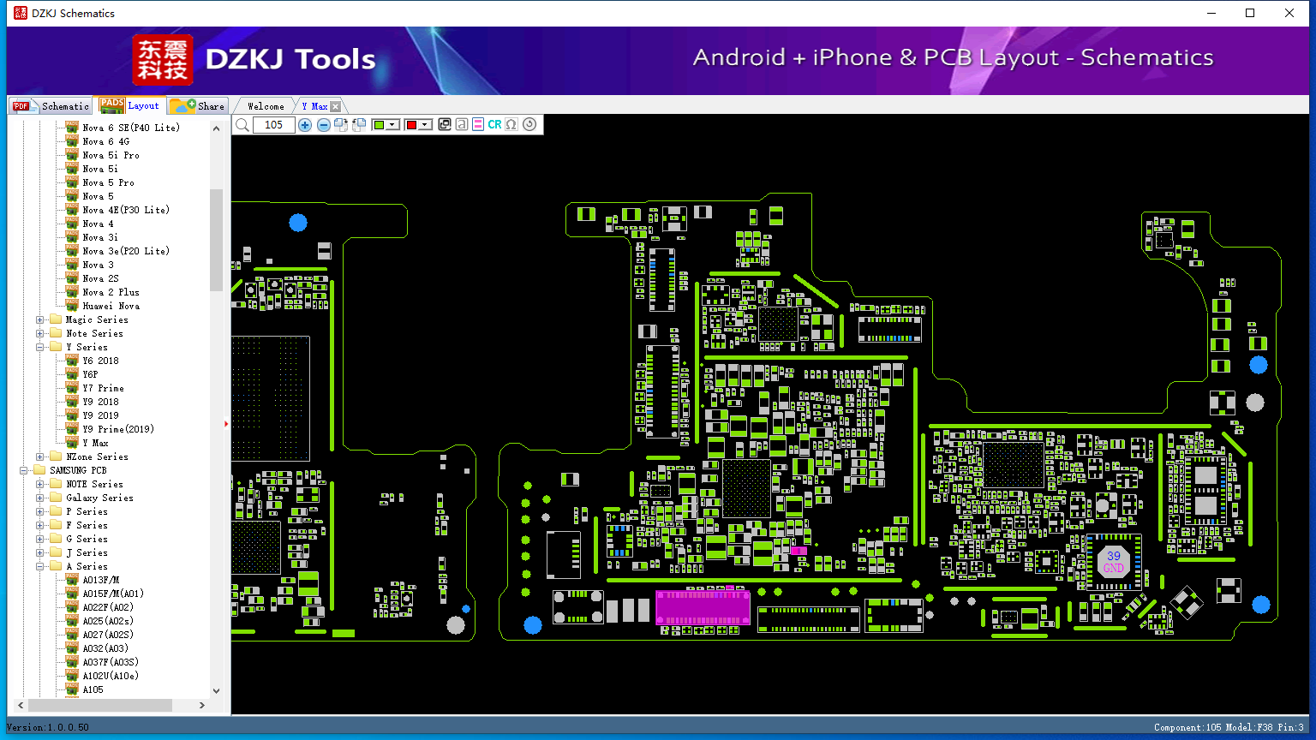Expand the Galaxy Series folder
Image resolution: width=1316 pixels, height=740 pixels.
pos(40,498)
